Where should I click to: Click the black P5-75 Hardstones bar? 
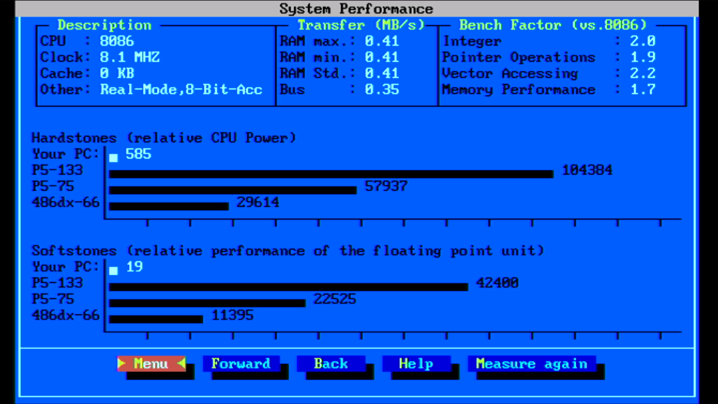233,190
